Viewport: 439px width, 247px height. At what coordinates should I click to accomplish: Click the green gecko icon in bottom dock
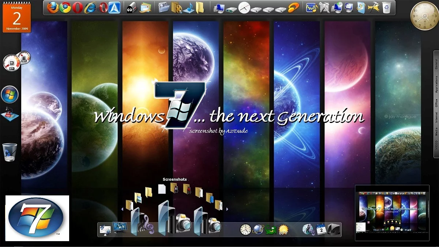271,229
